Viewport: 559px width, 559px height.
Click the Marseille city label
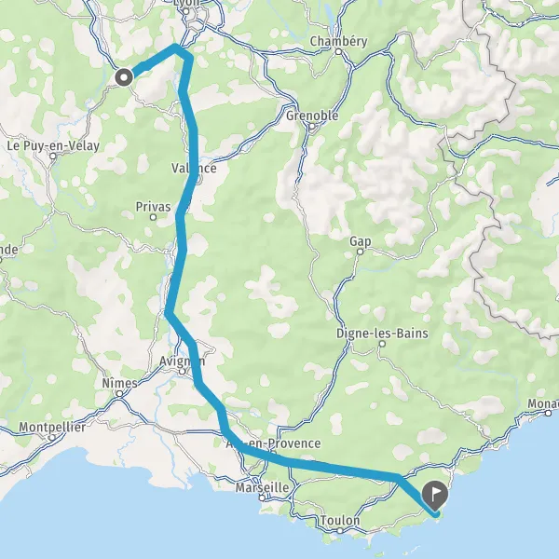[x=262, y=487]
